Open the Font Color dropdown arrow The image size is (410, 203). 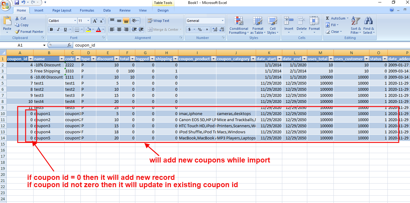103,30
